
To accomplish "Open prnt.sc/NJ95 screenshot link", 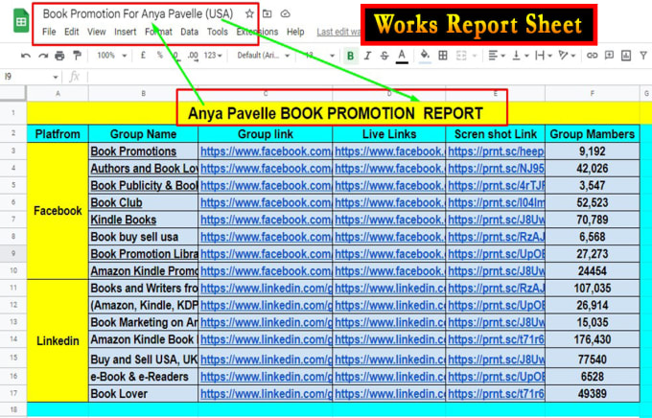I will click(x=496, y=169).
